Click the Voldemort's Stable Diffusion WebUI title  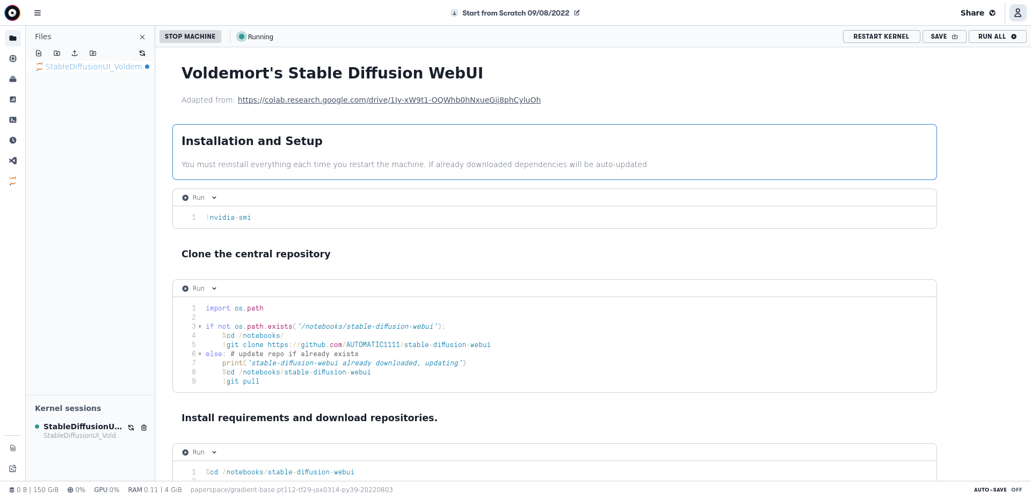(332, 73)
